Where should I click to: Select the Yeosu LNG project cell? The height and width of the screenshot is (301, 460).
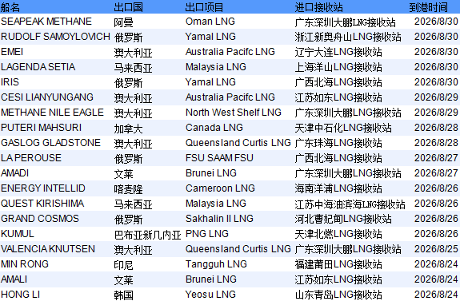click(210, 295)
